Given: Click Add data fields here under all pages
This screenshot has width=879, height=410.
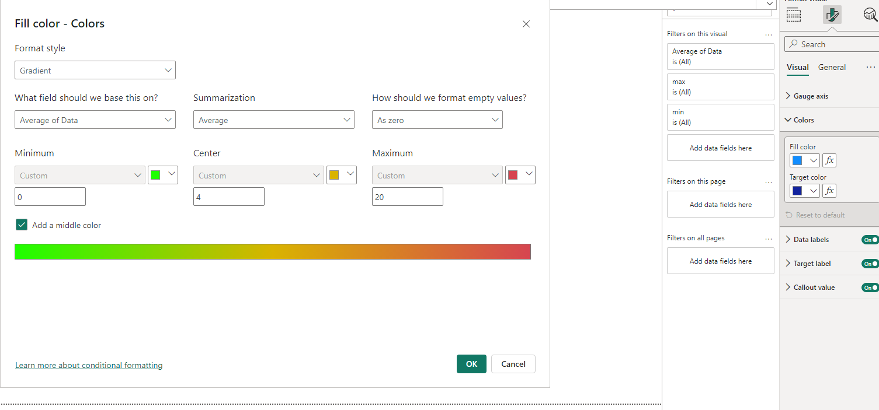Looking at the screenshot, I should (721, 261).
